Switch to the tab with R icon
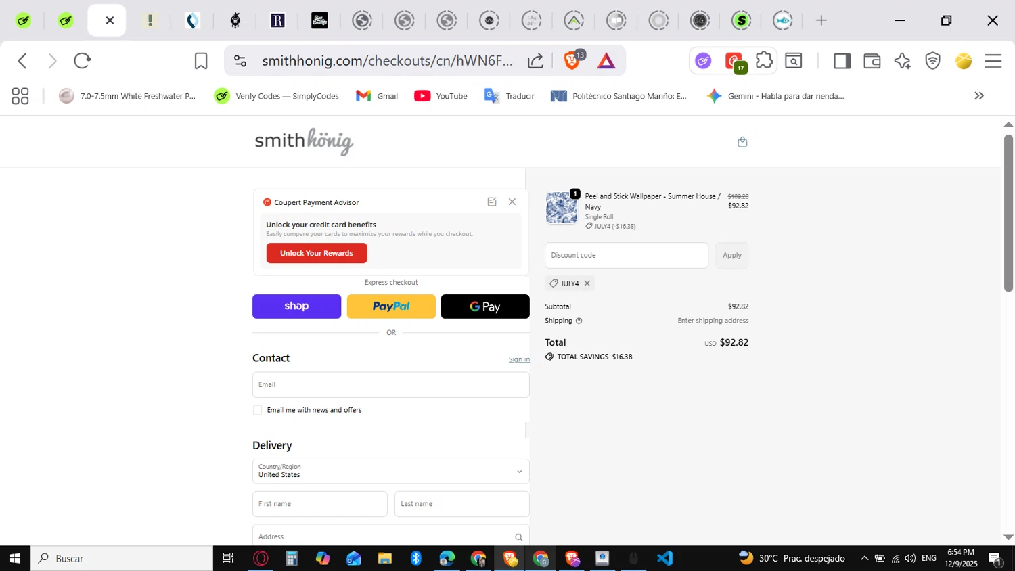This screenshot has height=571, width=1015. click(277, 20)
